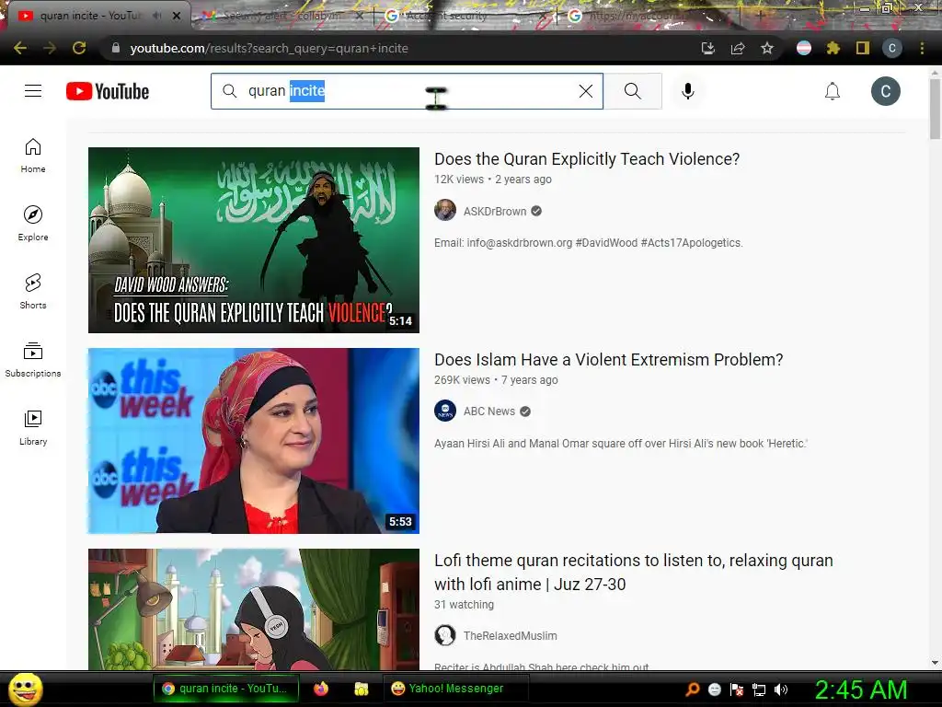Close the quran incite YouTube tab
Screen dimensions: 942x707
click(177, 16)
